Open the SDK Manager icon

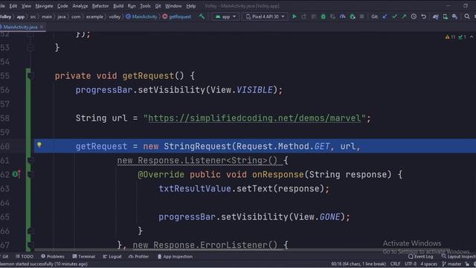pos(454,16)
